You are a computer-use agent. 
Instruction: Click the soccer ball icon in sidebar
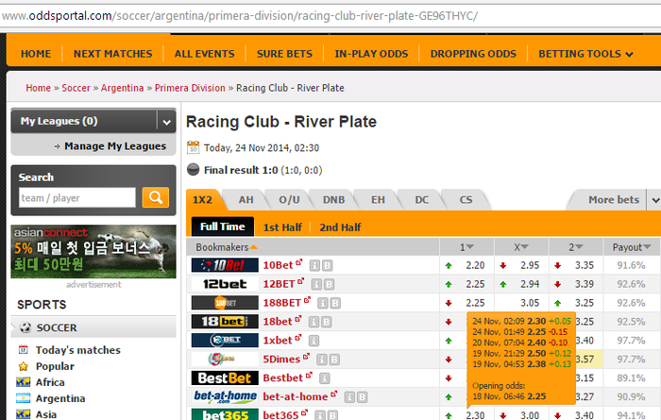(25, 328)
